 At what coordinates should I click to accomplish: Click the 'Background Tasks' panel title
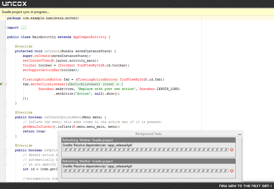point(149,134)
